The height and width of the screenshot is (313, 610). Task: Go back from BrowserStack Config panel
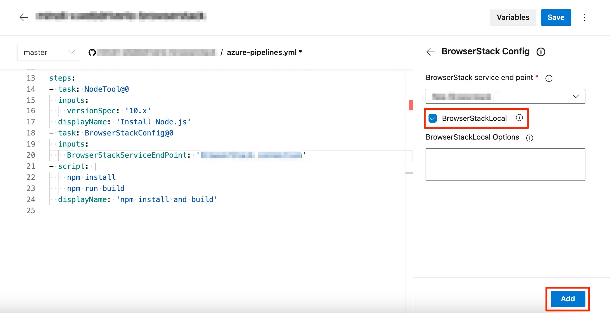click(430, 52)
